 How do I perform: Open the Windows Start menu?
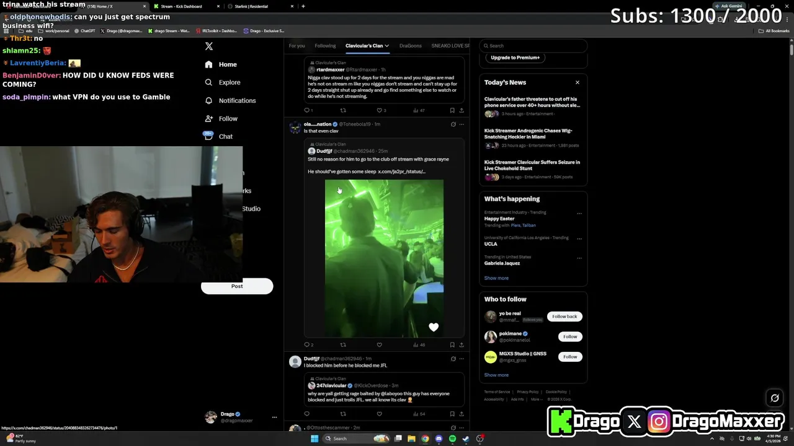click(x=314, y=439)
